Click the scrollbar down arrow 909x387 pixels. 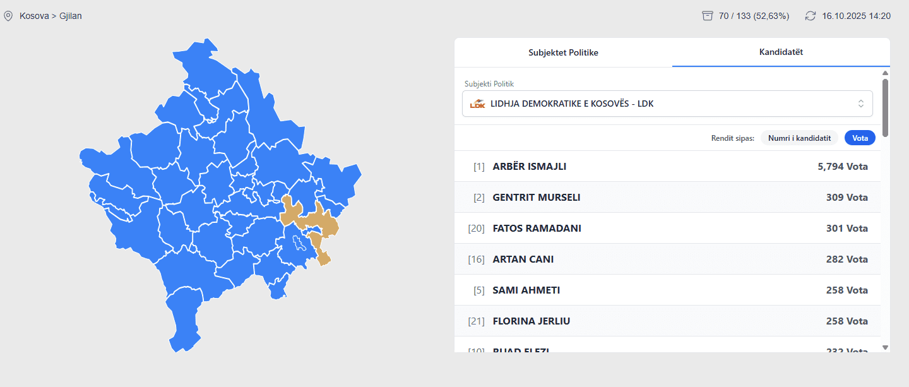[885, 347]
